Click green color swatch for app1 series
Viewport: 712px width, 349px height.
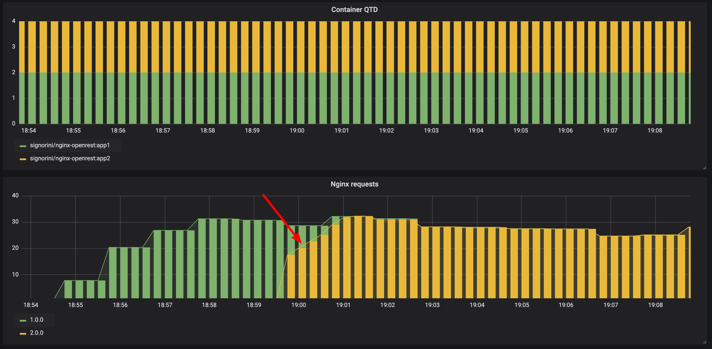[x=23, y=146]
